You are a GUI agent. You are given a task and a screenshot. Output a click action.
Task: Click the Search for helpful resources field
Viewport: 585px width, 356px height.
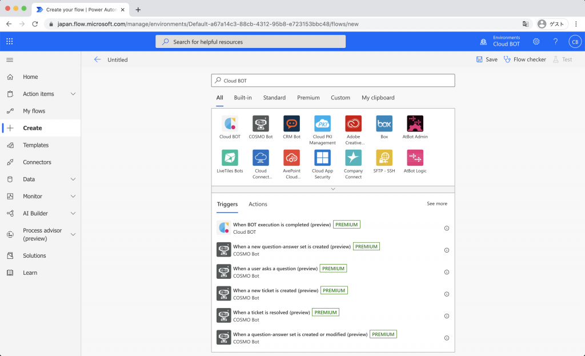click(x=250, y=42)
